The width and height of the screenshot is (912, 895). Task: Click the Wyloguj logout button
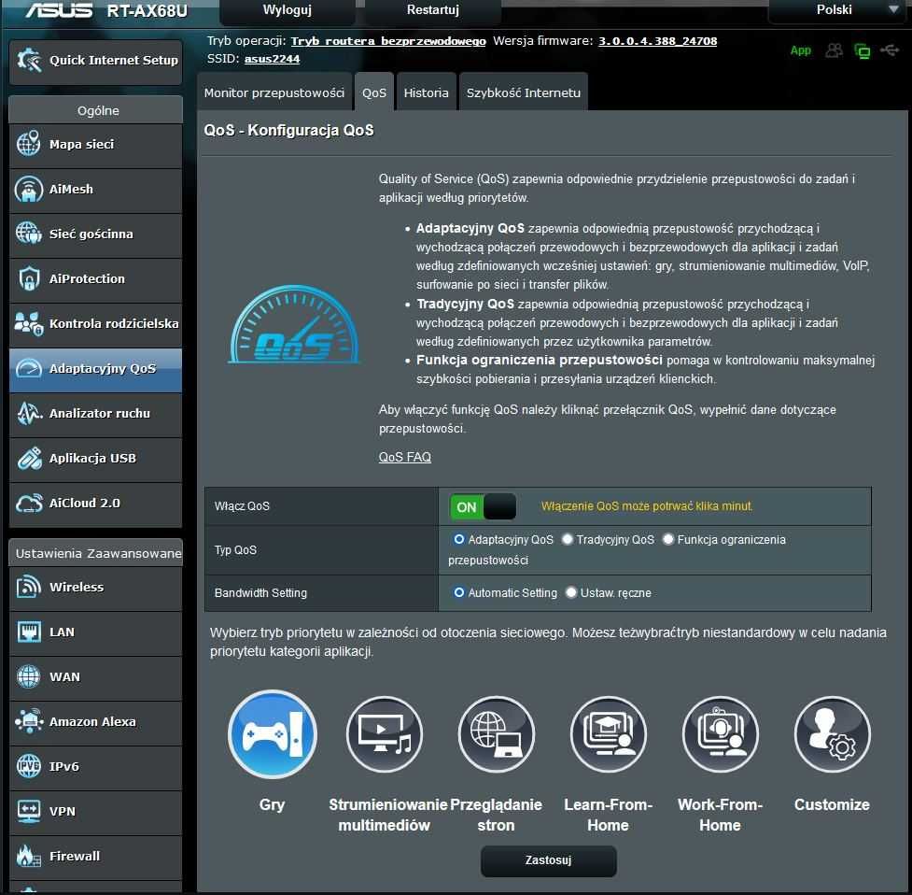[288, 10]
